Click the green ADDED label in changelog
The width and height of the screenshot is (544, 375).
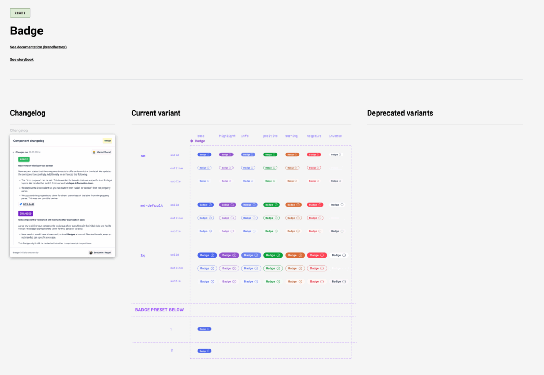click(x=24, y=159)
